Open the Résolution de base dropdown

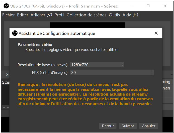pos(97,65)
